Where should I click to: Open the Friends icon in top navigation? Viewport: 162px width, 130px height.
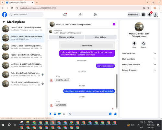coord(80,15)
